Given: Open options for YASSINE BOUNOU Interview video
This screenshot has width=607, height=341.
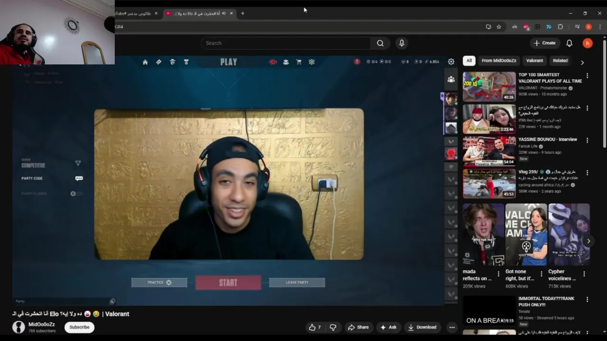Looking at the screenshot, I should [587, 140].
